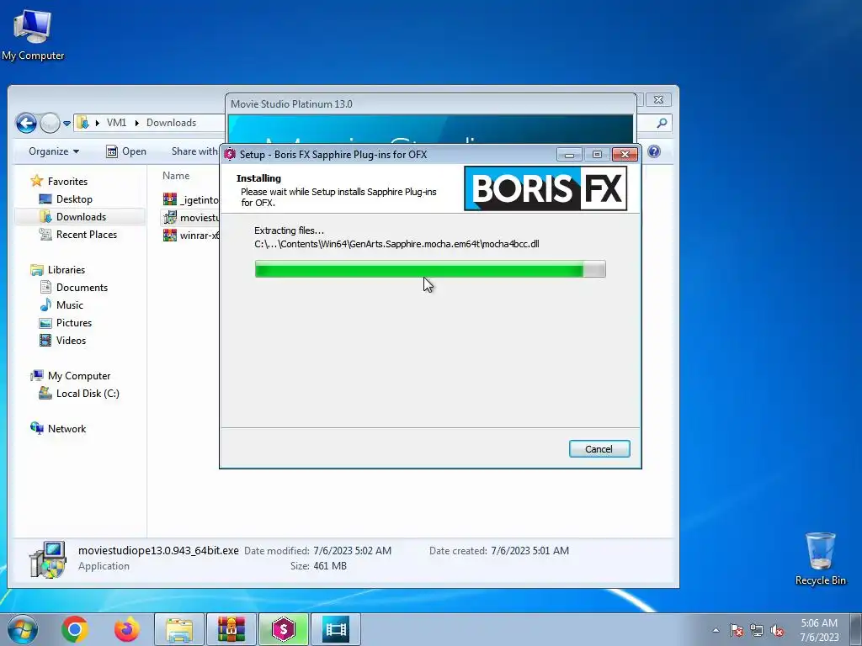Click the Date created value in details pane
Image resolution: width=862 pixels, height=646 pixels.
530,550
